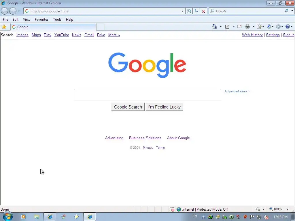
Task: Open the Page menu icon in command bar
Action: (x=260, y=26)
